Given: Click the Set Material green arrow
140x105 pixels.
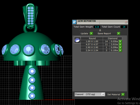Looking at the screenshot, I should [x=123, y=94].
